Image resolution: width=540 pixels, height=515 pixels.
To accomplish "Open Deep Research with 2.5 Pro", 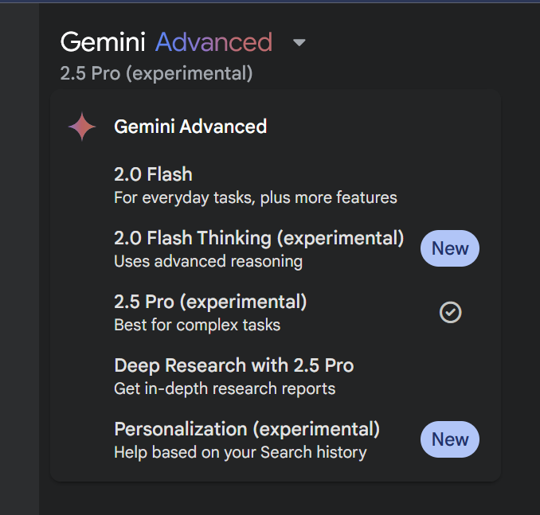I will [233, 365].
